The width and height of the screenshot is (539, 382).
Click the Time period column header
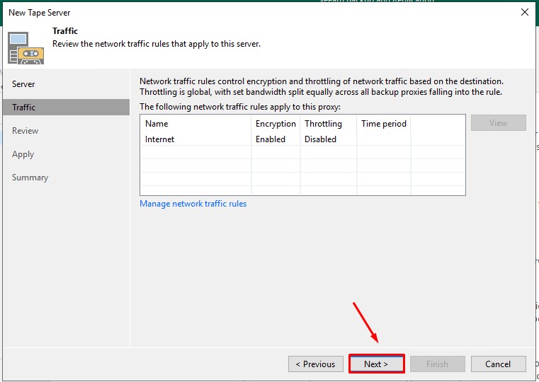(x=383, y=124)
